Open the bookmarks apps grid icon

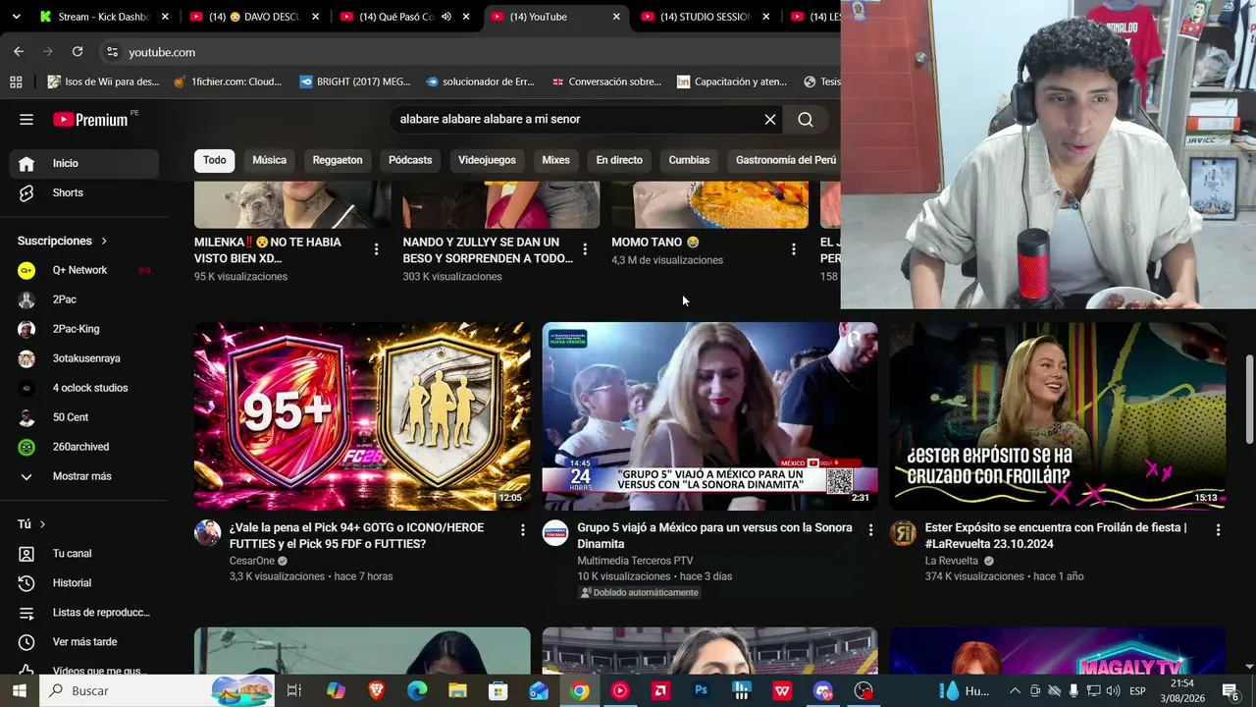point(16,82)
